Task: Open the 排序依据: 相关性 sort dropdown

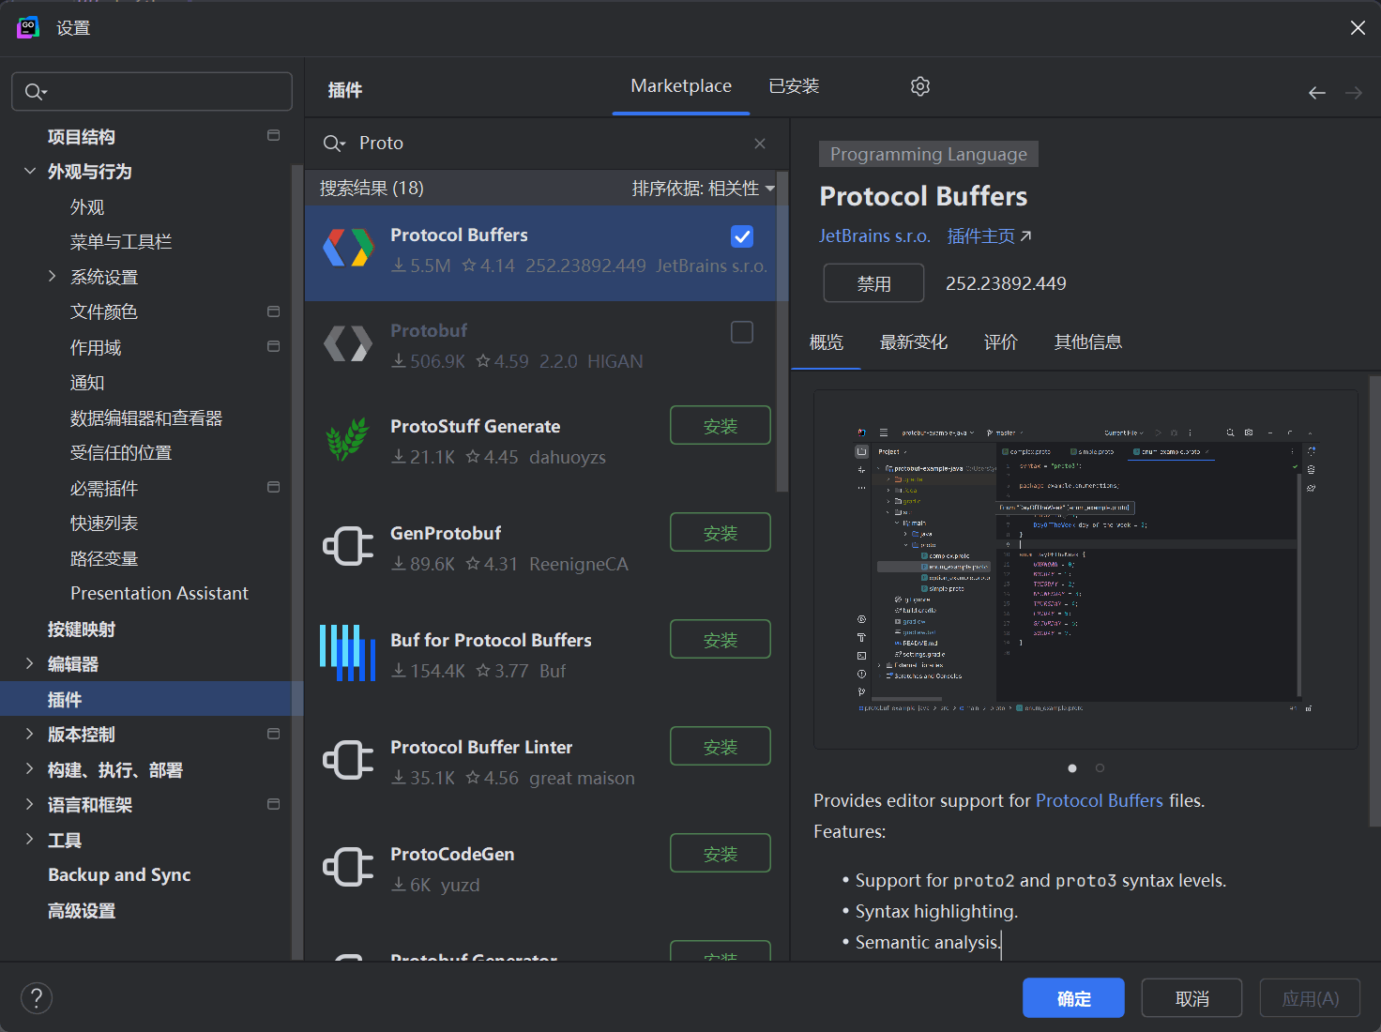Action: click(703, 189)
